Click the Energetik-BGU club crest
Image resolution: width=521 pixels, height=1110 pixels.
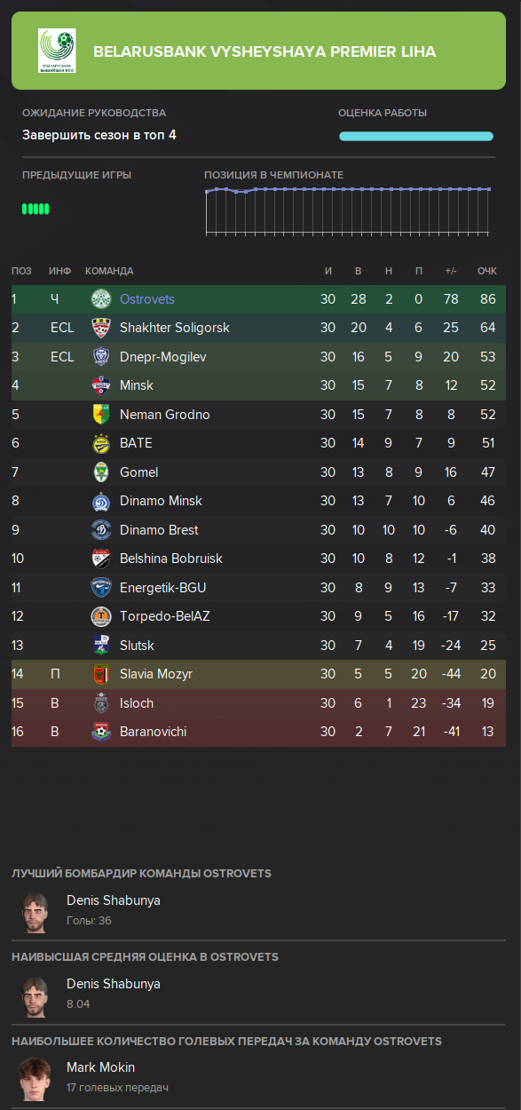tap(101, 587)
